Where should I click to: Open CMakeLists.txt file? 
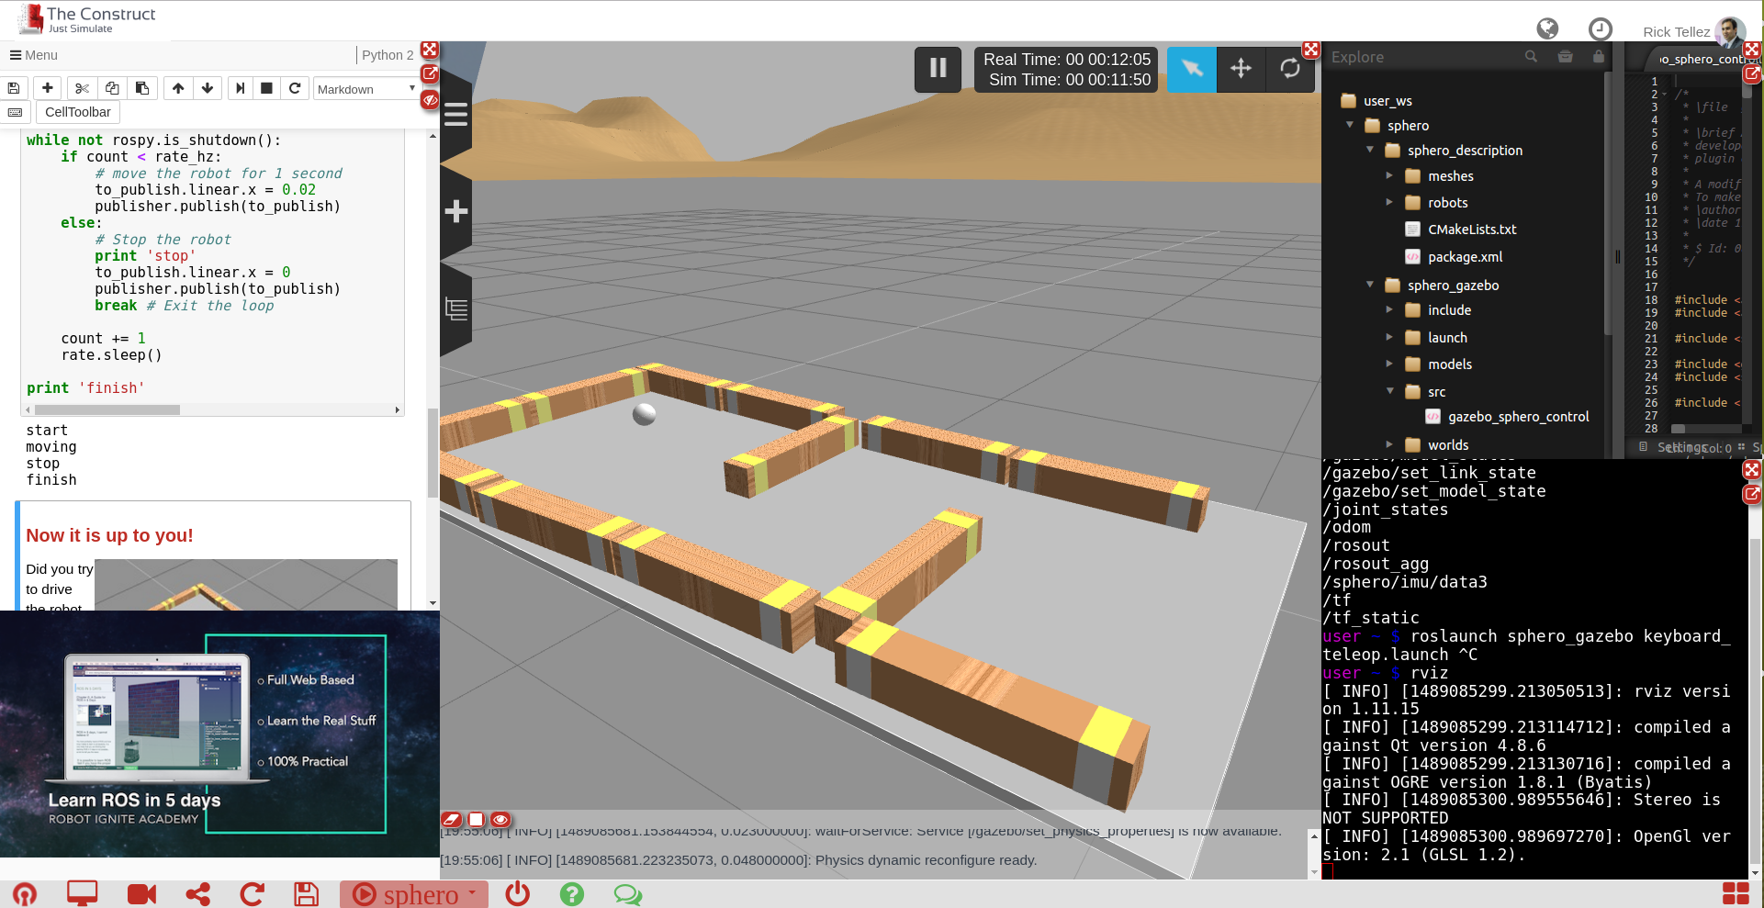pyautogui.click(x=1472, y=230)
